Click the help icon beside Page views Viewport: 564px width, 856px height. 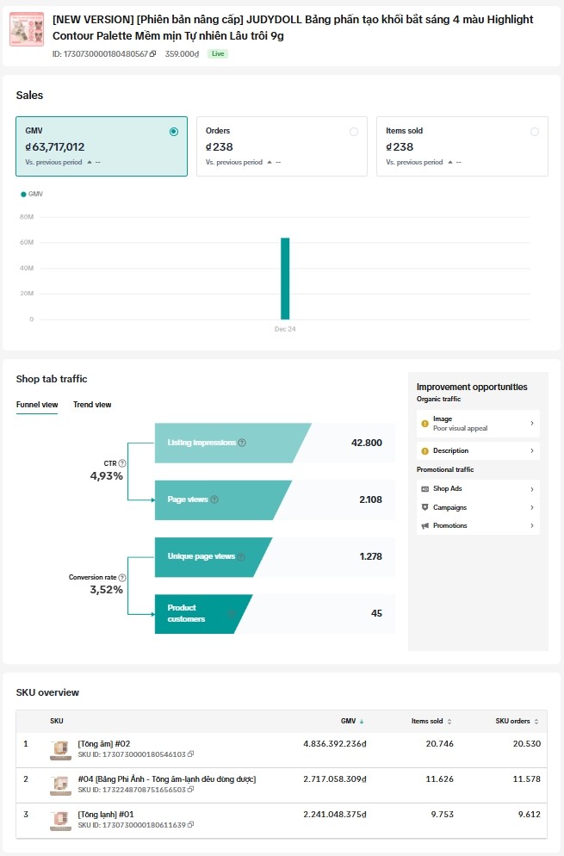(214, 499)
